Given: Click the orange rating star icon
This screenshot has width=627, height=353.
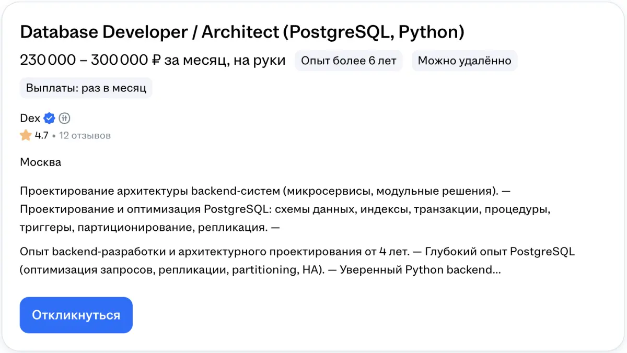Looking at the screenshot, I should [x=26, y=136].
